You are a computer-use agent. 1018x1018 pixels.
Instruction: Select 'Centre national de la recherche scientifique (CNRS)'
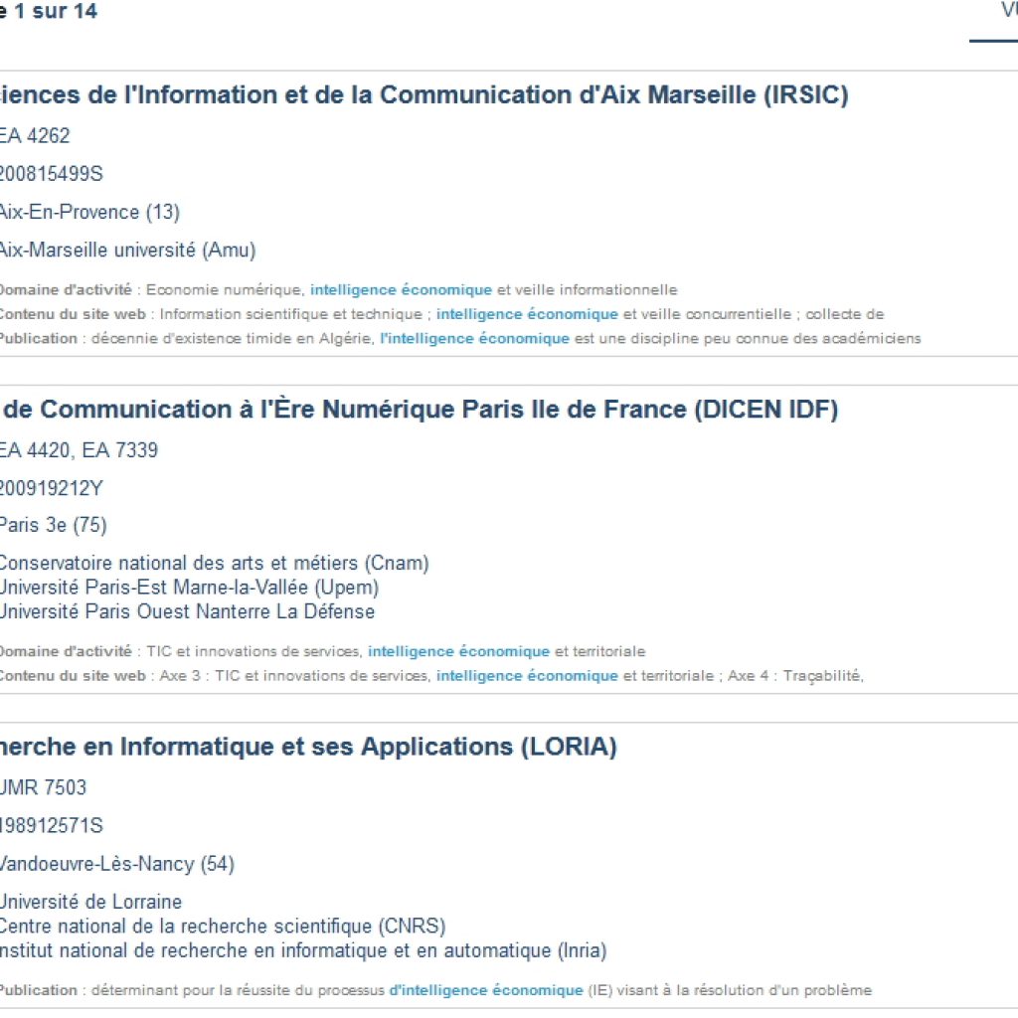223,927
